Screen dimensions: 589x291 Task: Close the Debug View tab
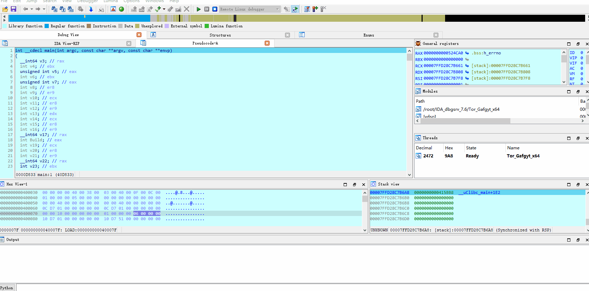click(139, 35)
